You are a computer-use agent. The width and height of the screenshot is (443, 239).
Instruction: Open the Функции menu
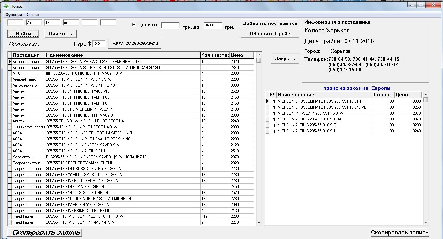14,15
